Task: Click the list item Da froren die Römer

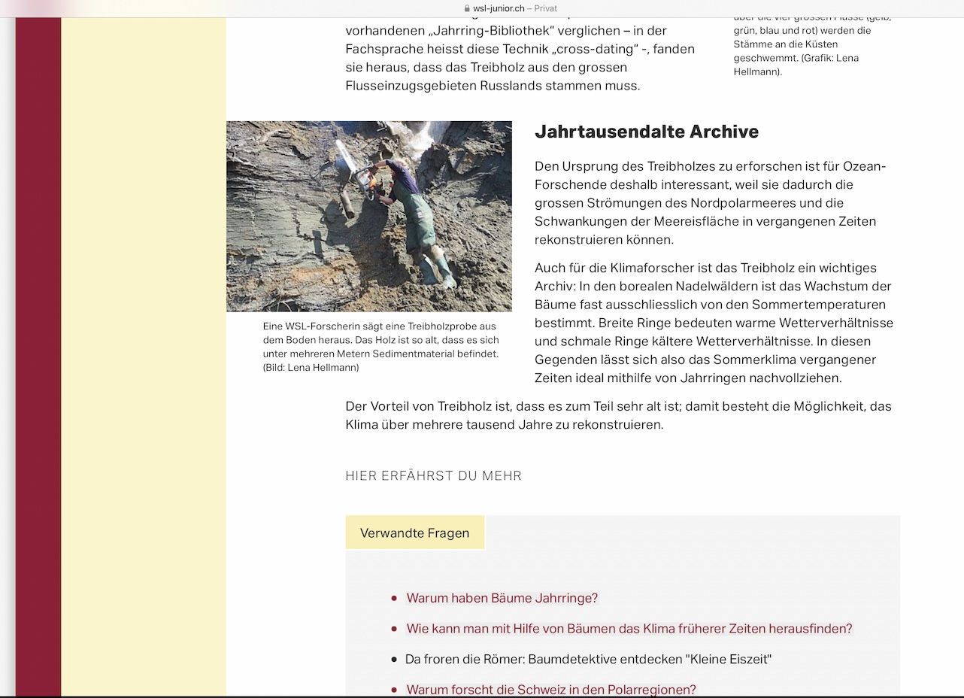Action: 588,659
